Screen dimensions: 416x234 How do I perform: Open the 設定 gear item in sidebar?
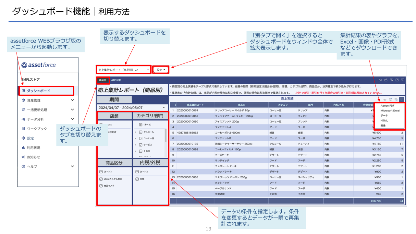tap(30, 138)
